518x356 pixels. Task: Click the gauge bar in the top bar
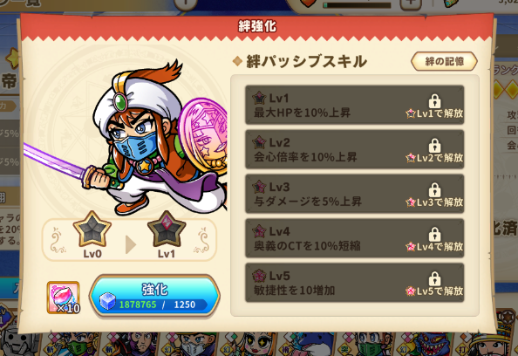[x=357, y=5]
